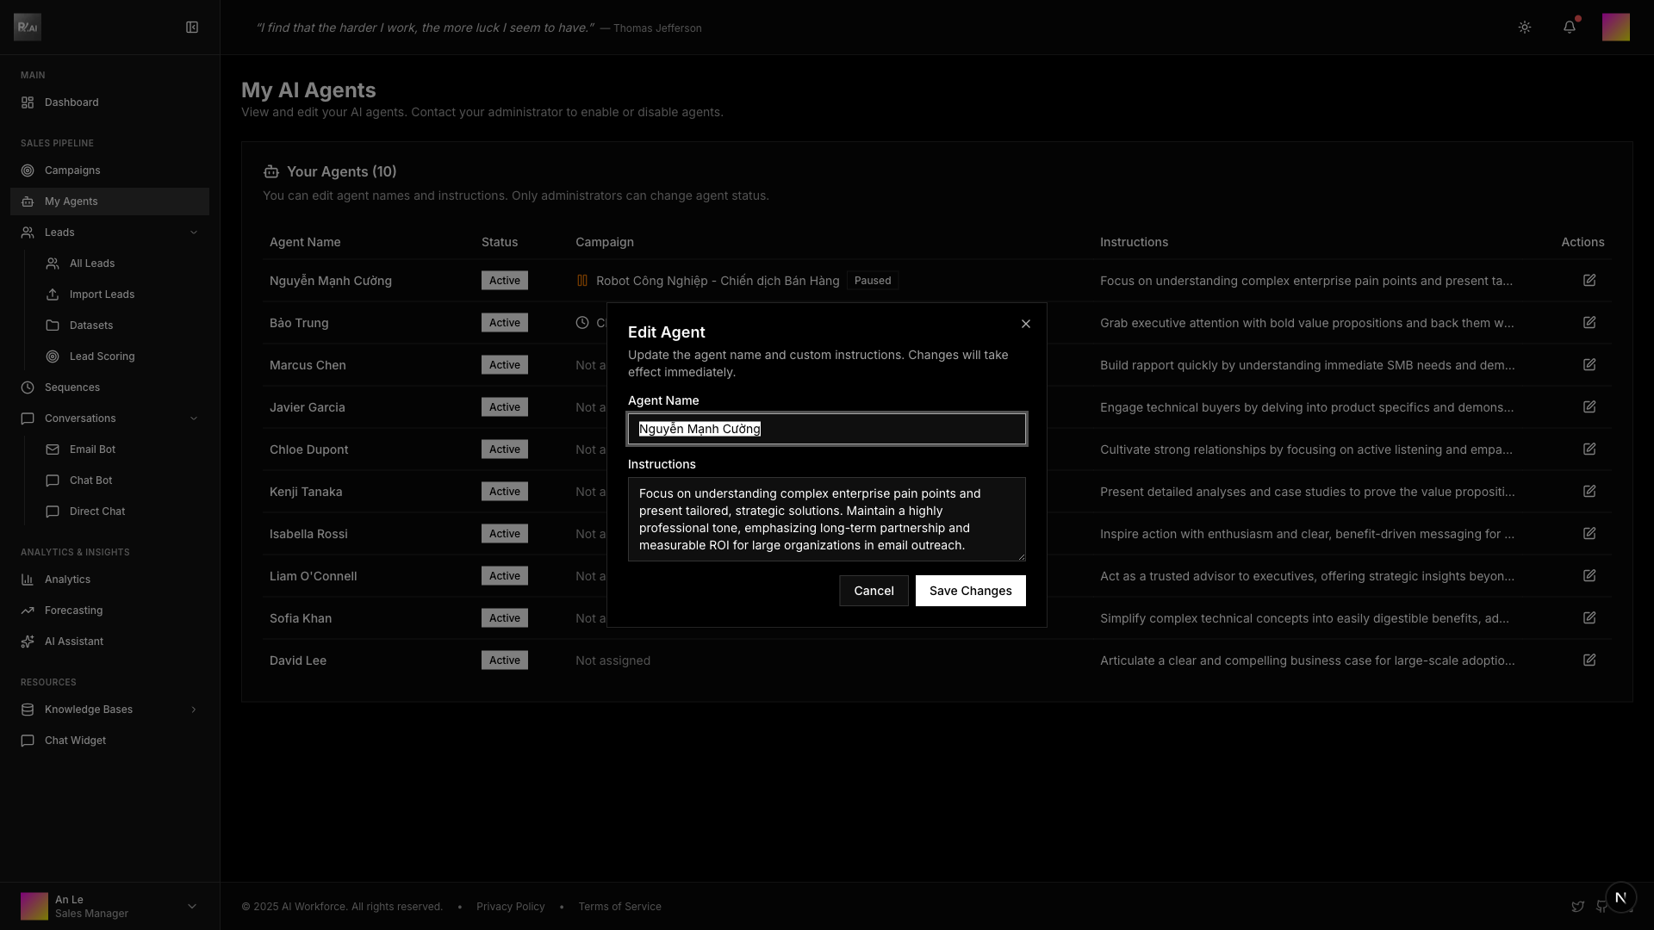This screenshot has width=1654, height=930.
Task: Click the Instructions text area
Action: 826,519
